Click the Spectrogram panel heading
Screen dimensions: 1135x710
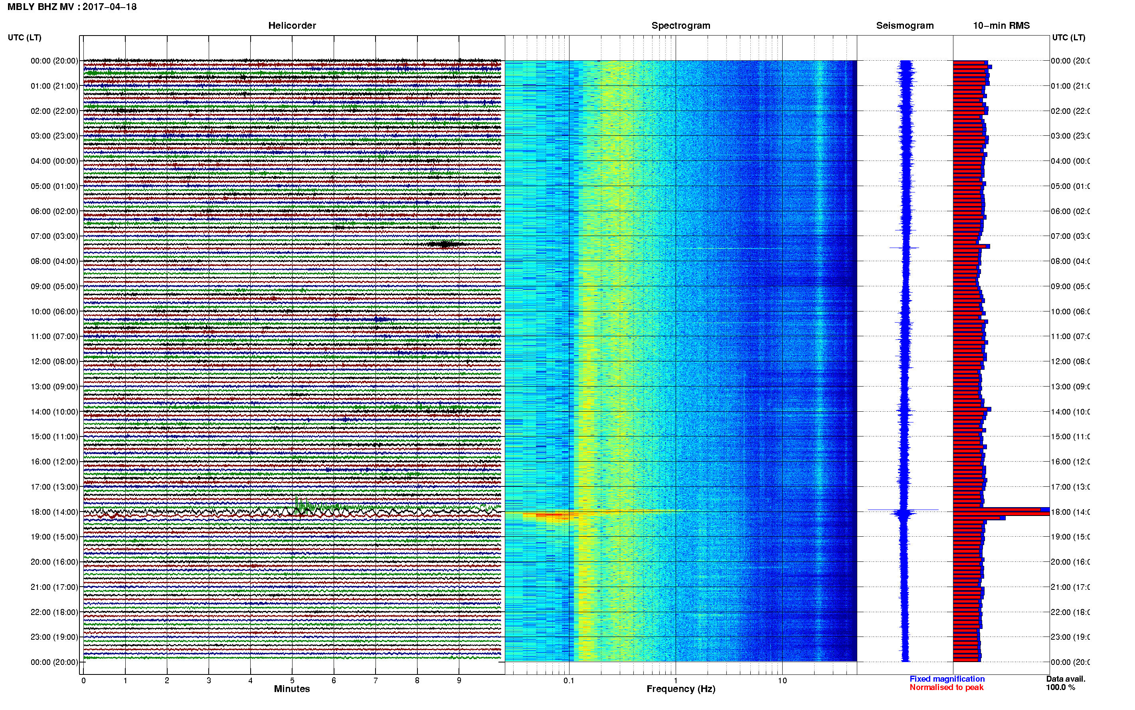(680, 26)
